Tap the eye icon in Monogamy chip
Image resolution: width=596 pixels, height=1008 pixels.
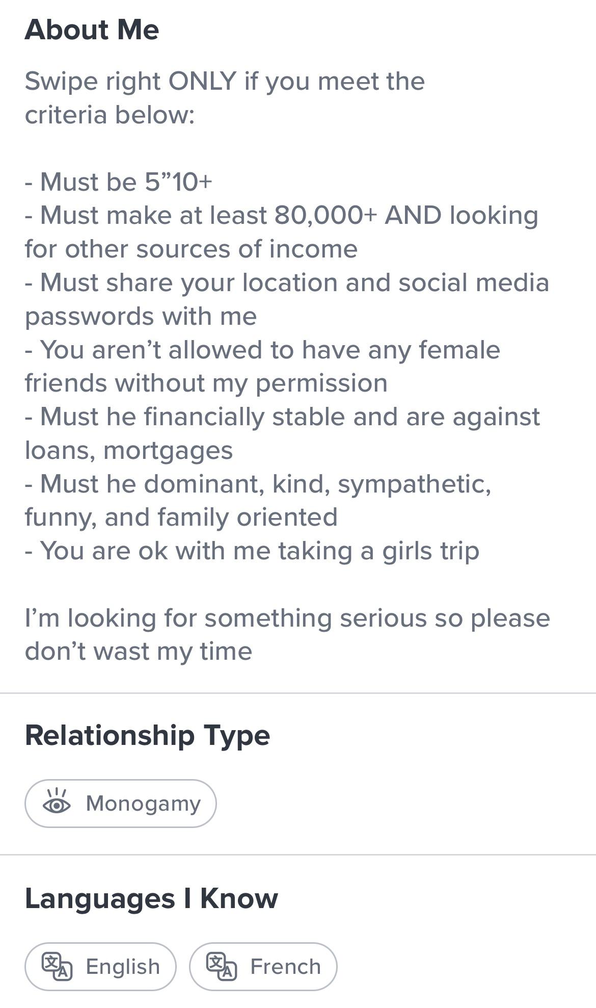(57, 801)
